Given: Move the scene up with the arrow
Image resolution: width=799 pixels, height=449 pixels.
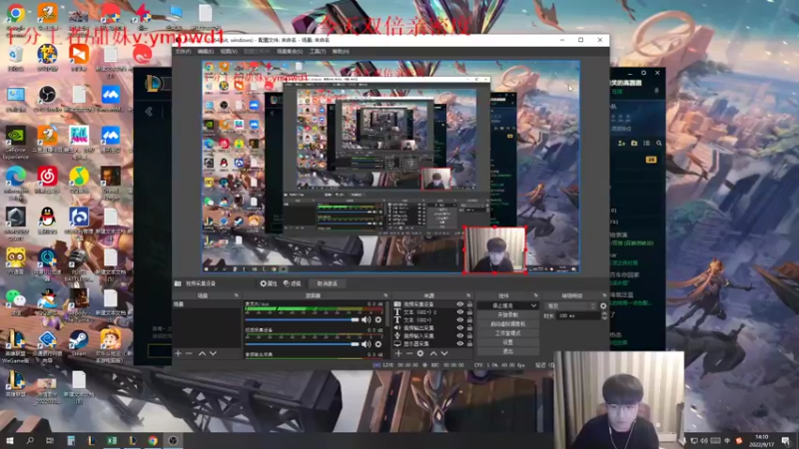Looking at the screenshot, I should (x=202, y=353).
